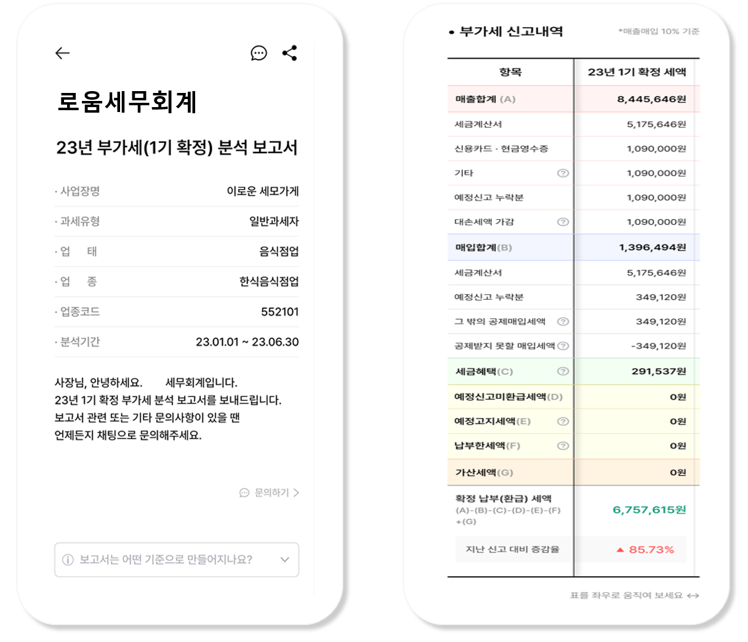Select the 매출합계 (A) row

[573, 99]
